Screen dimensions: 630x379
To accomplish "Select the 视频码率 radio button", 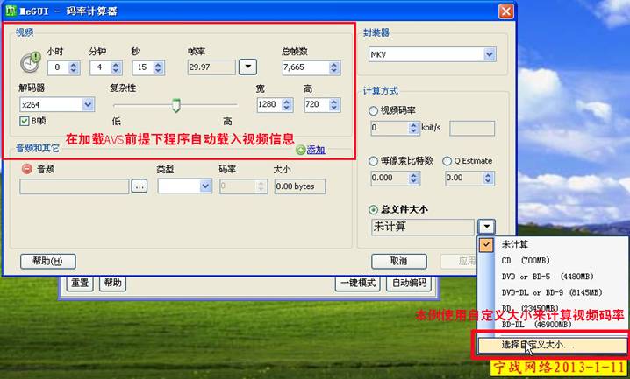I will pos(373,110).
